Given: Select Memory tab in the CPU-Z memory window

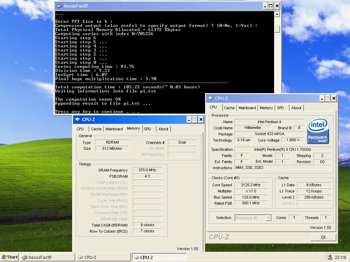Looking at the screenshot, I should pos(133,128).
